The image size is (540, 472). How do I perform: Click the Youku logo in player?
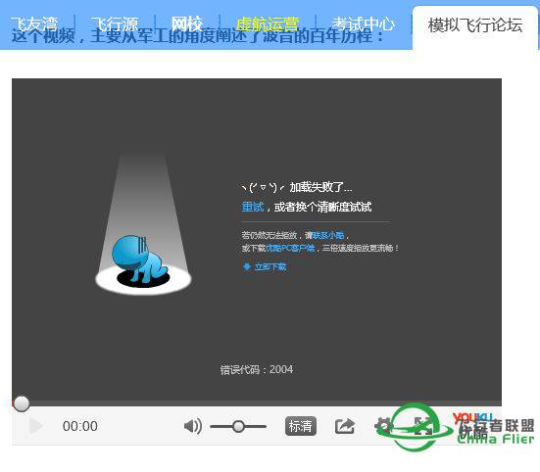473,426
